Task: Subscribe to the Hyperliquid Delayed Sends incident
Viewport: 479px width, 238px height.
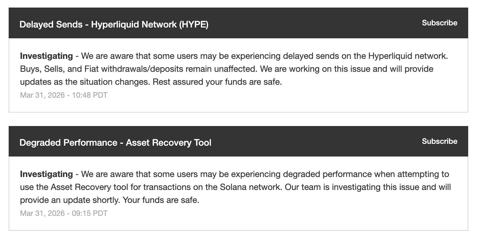Action: point(439,23)
